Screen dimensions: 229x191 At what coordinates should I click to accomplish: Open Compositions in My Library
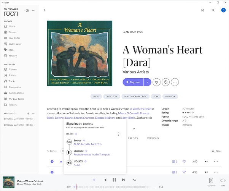[14, 93]
